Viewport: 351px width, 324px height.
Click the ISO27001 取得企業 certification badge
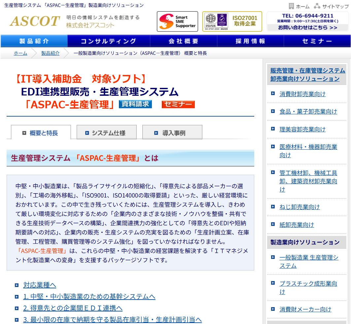[232, 21]
